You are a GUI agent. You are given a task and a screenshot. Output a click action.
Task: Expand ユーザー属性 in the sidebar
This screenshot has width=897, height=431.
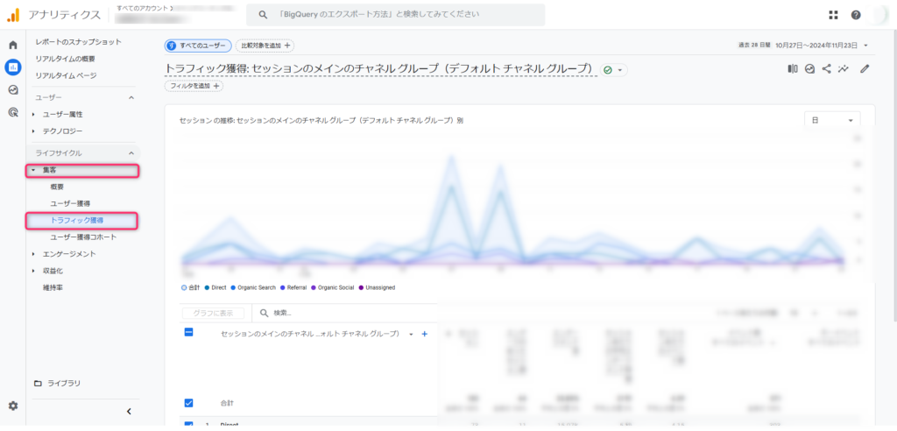click(33, 115)
